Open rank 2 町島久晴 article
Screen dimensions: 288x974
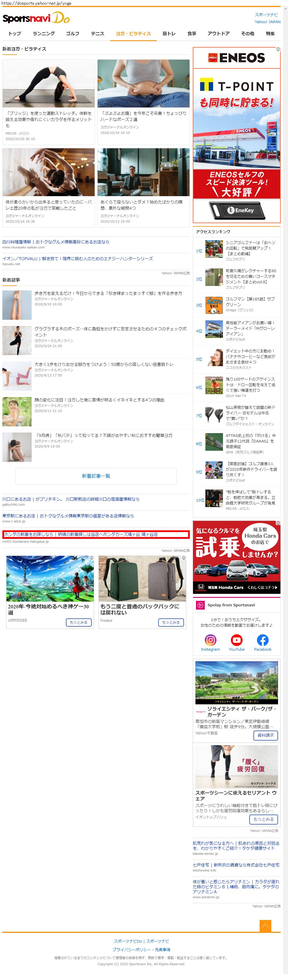click(x=250, y=276)
